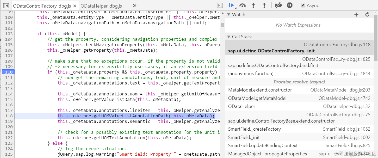Image resolution: width=378 pixels, height=158 pixels.
Task: Click the code editor vertical scrollbar thumb
Action: pos(222,25)
